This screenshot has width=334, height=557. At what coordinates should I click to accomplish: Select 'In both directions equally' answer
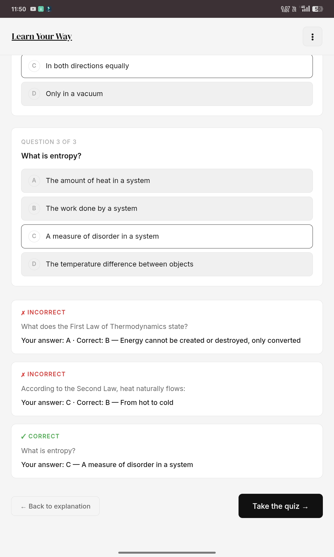(167, 66)
